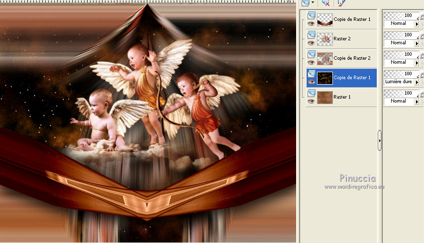Open the Lumière dure blend mode dropdown

(417, 82)
